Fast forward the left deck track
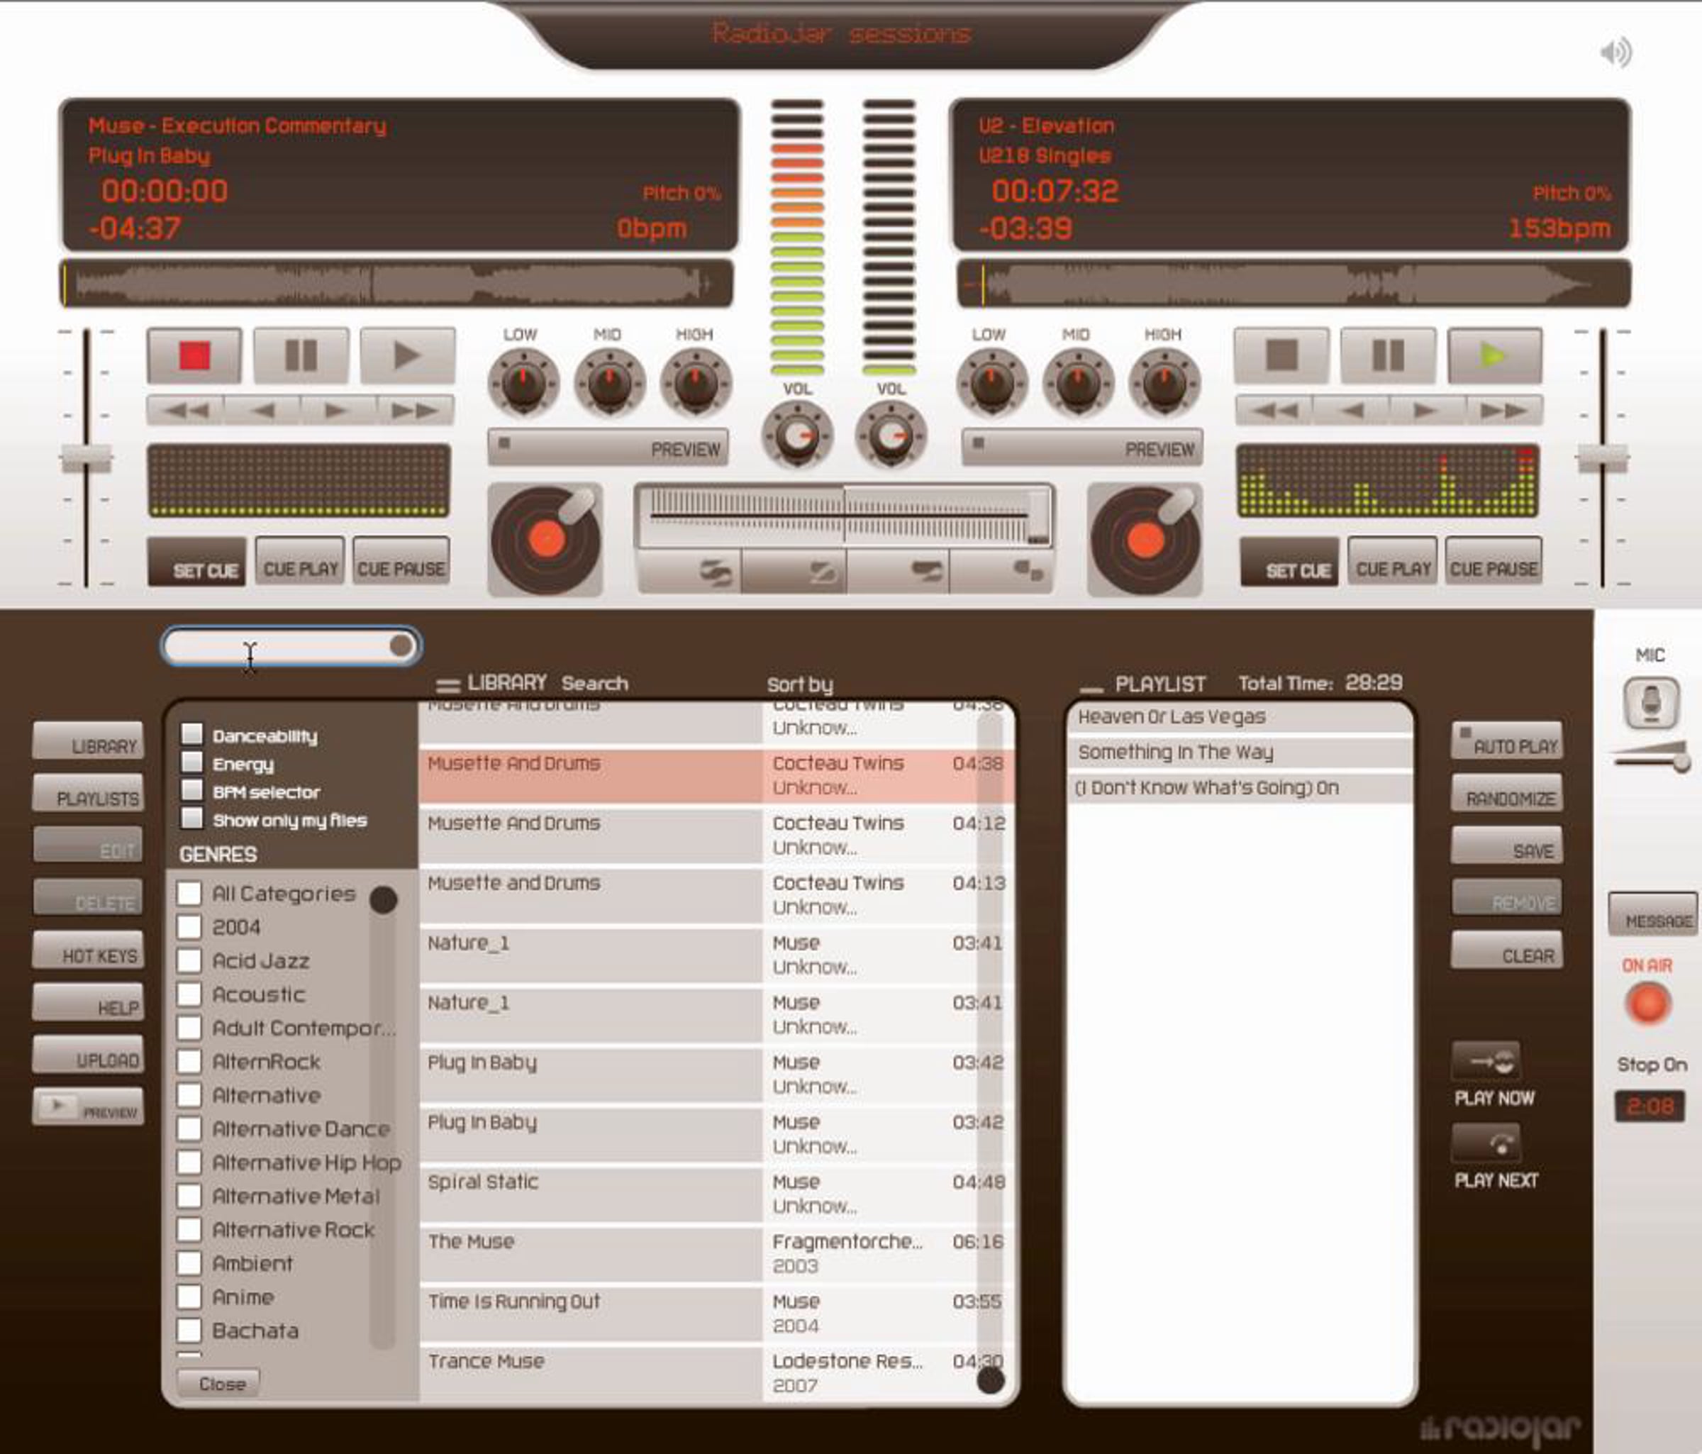 tap(416, 410)
